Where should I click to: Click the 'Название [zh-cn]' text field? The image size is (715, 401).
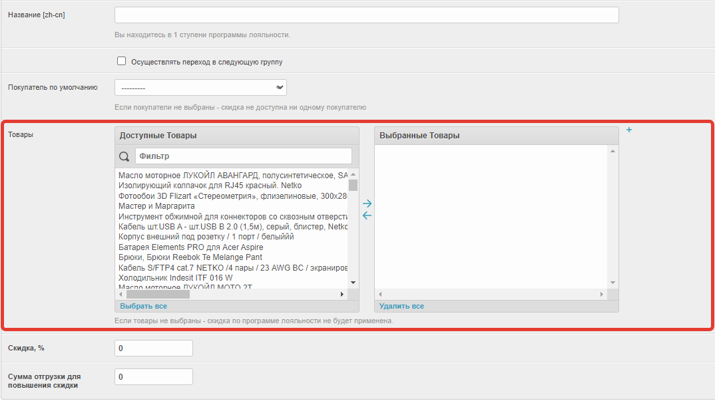(366, 15)
